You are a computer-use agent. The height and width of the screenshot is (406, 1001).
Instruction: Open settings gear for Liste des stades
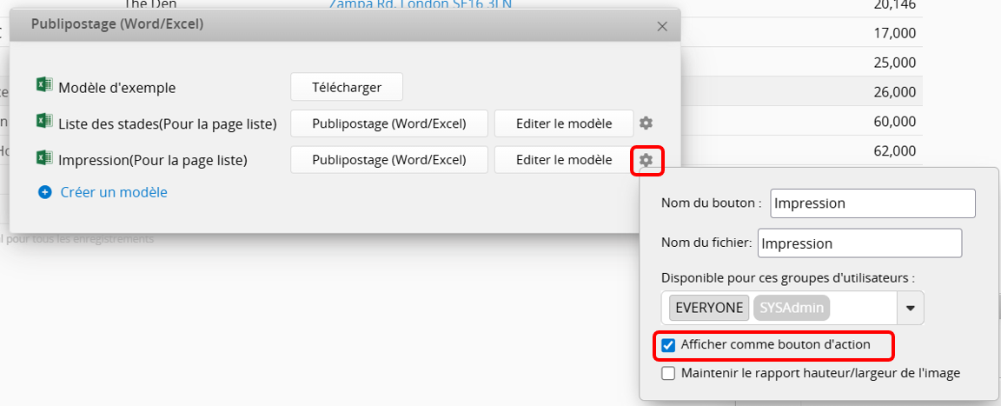pyautogui.click(x=646, y=123)
